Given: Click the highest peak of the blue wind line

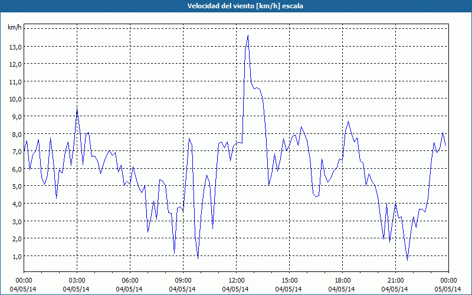Looking at the screenshot, I should (x=248, y=35).
